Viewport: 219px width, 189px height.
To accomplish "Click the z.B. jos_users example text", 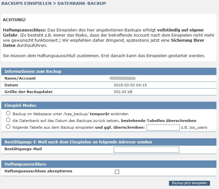I will click(x=194, y=127).
